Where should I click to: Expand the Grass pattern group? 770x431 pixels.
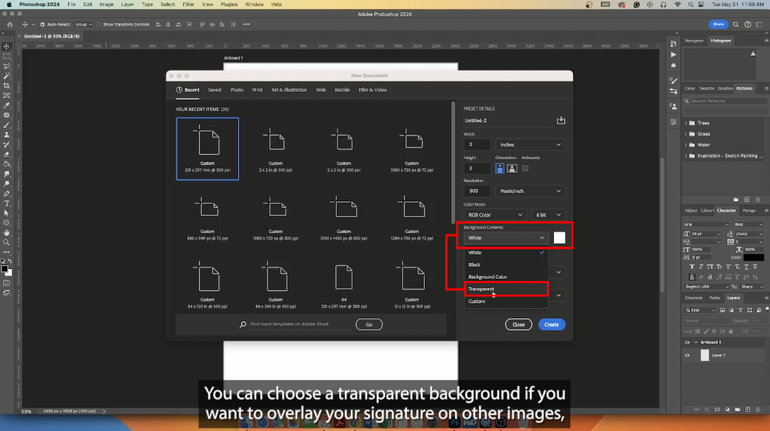point(686,134)
